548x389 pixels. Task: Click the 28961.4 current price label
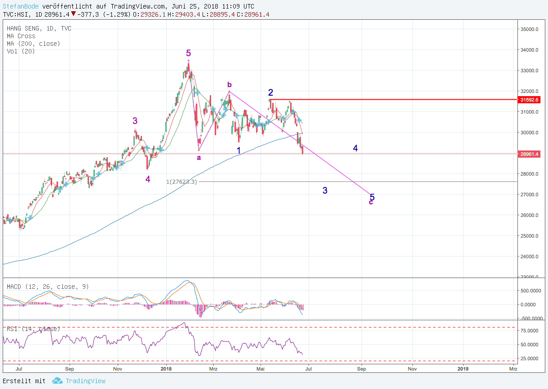pos(529,154)
